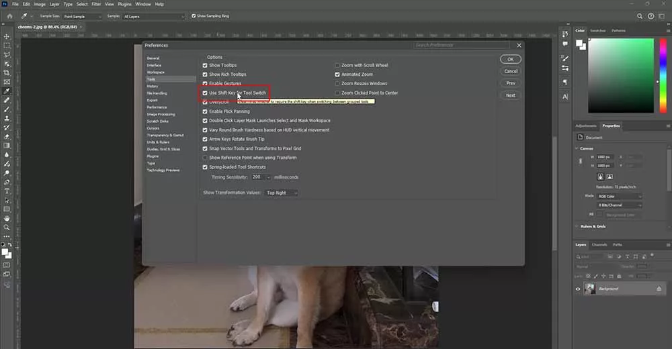Open the Character panel icon
This screenshot has width=672, height=349.
(565, 97)
